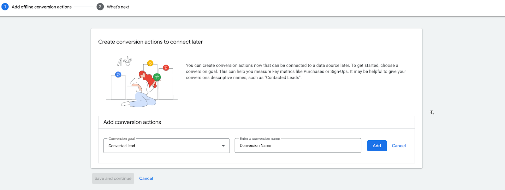Image resolution: width=505 pixels, height=190 pixels.
Task: Click the step 1 number circle
Action: [5, 7]
